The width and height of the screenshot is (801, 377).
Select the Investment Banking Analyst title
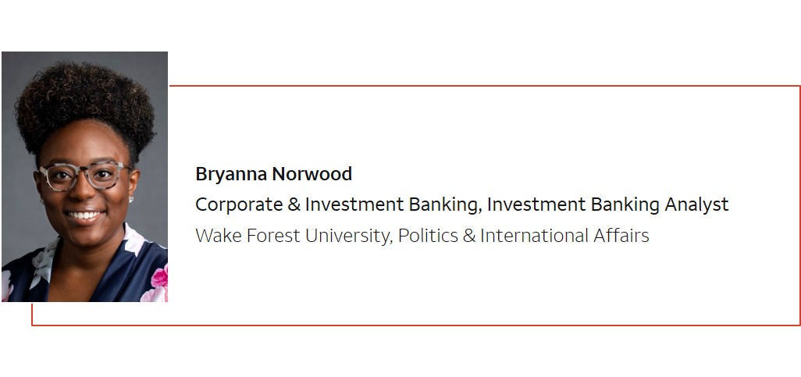[x=608, y=205]
